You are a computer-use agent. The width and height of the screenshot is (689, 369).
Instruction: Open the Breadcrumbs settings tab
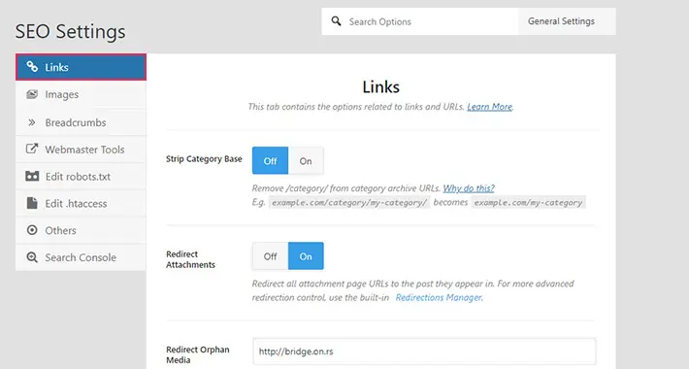pyautogui.click(x=81, y=122)
